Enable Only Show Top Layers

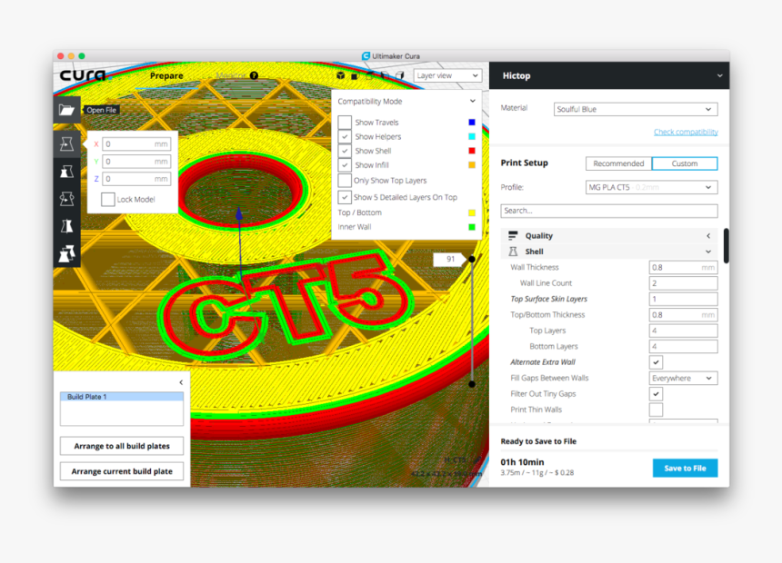pos(345,181)
